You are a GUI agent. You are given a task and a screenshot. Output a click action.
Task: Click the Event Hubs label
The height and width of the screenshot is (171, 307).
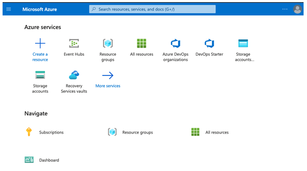tap(74, 54)
